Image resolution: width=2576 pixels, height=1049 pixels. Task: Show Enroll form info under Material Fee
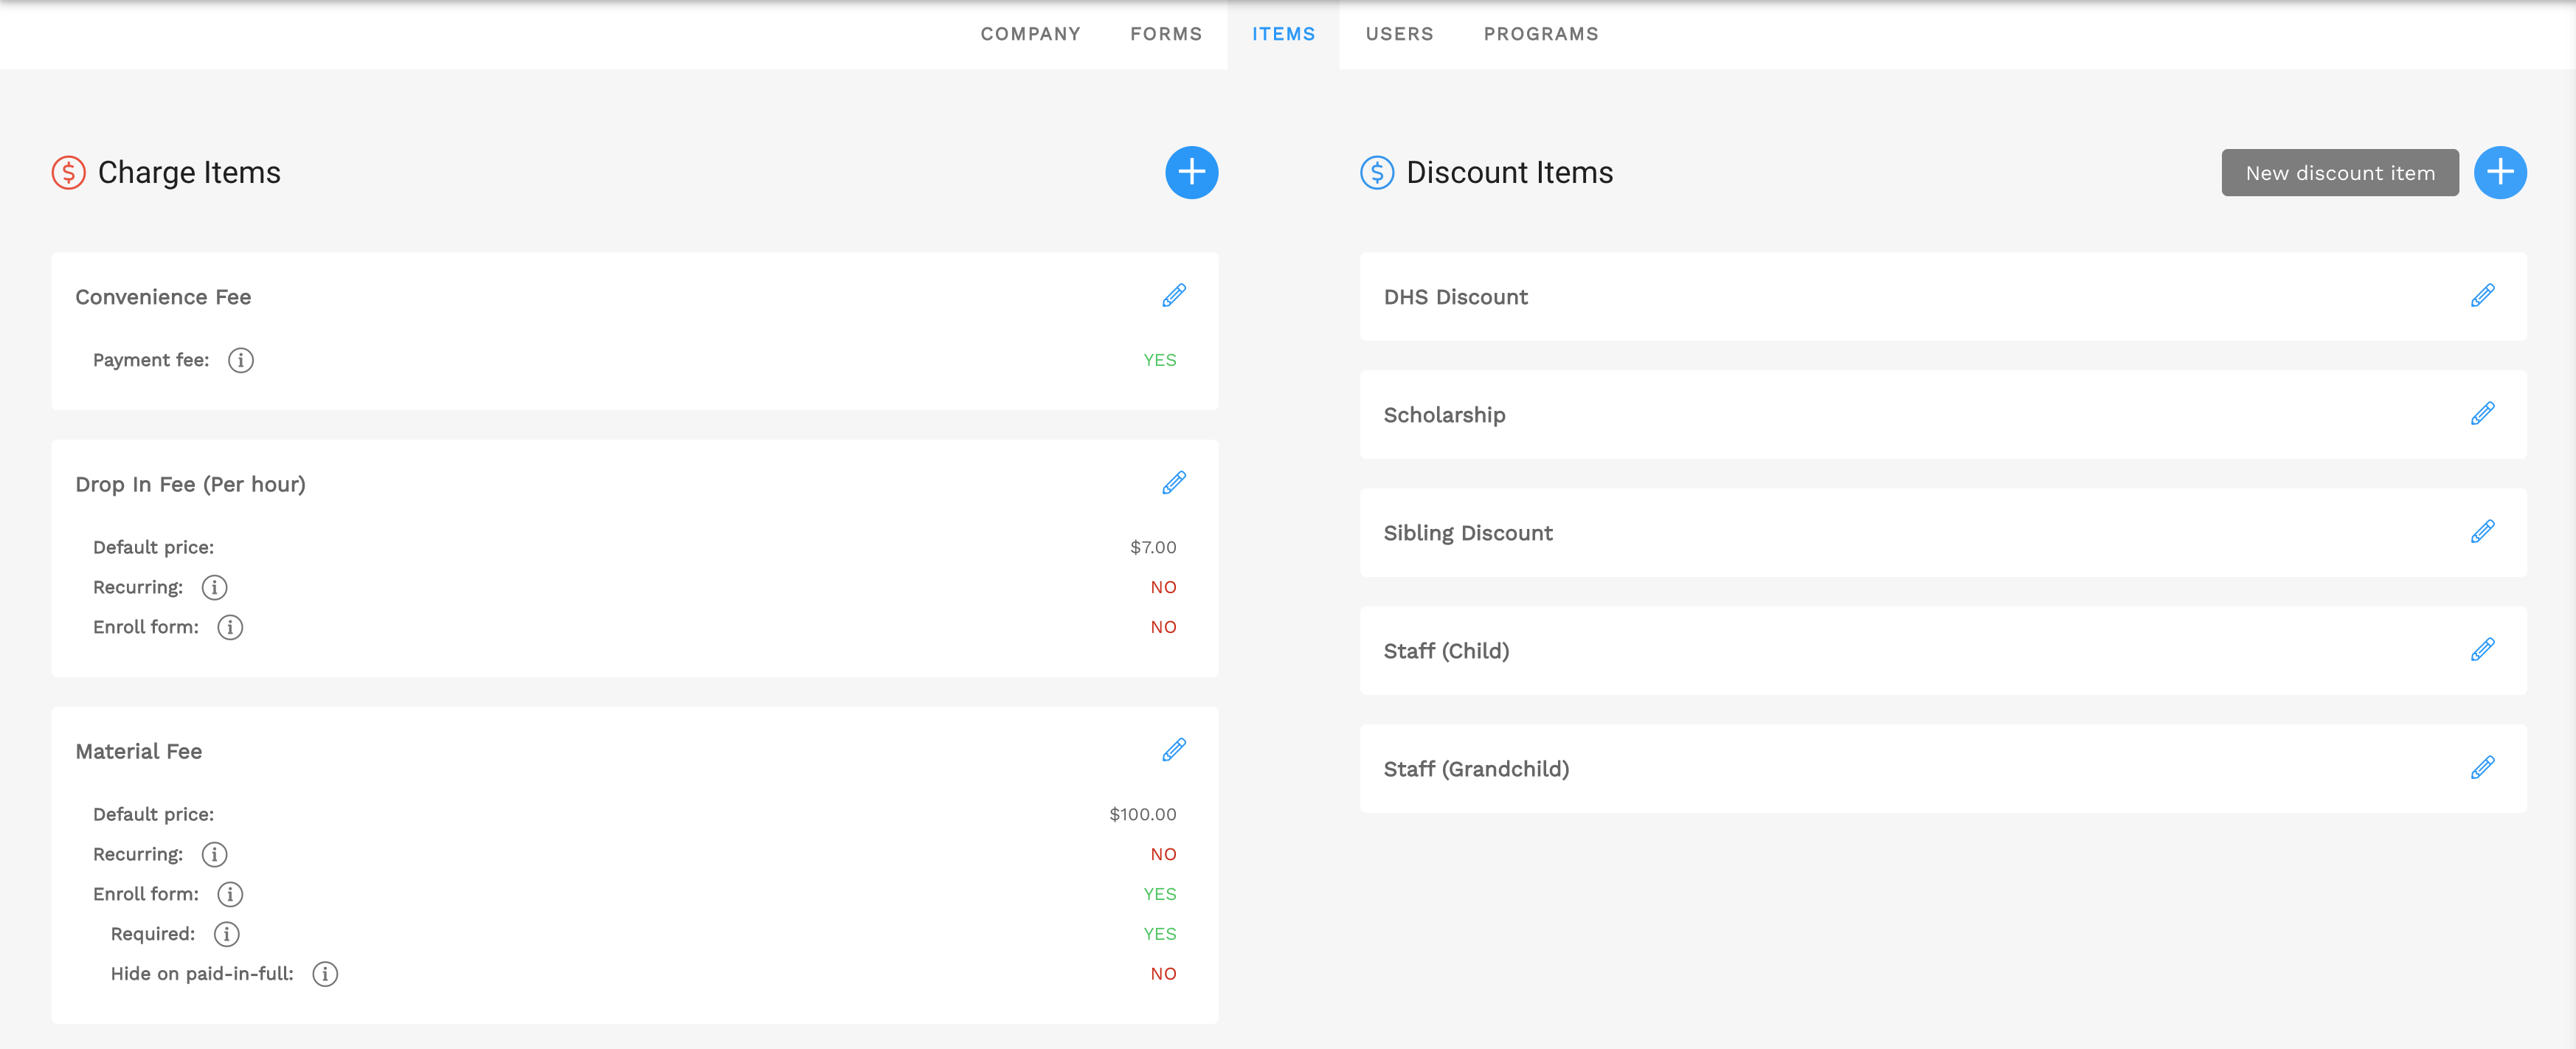pos(230,894)
